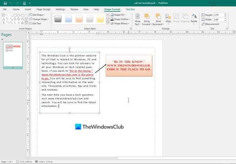
Task: Click the Page: 1 of 1 status
Action: tap(7, 162)
